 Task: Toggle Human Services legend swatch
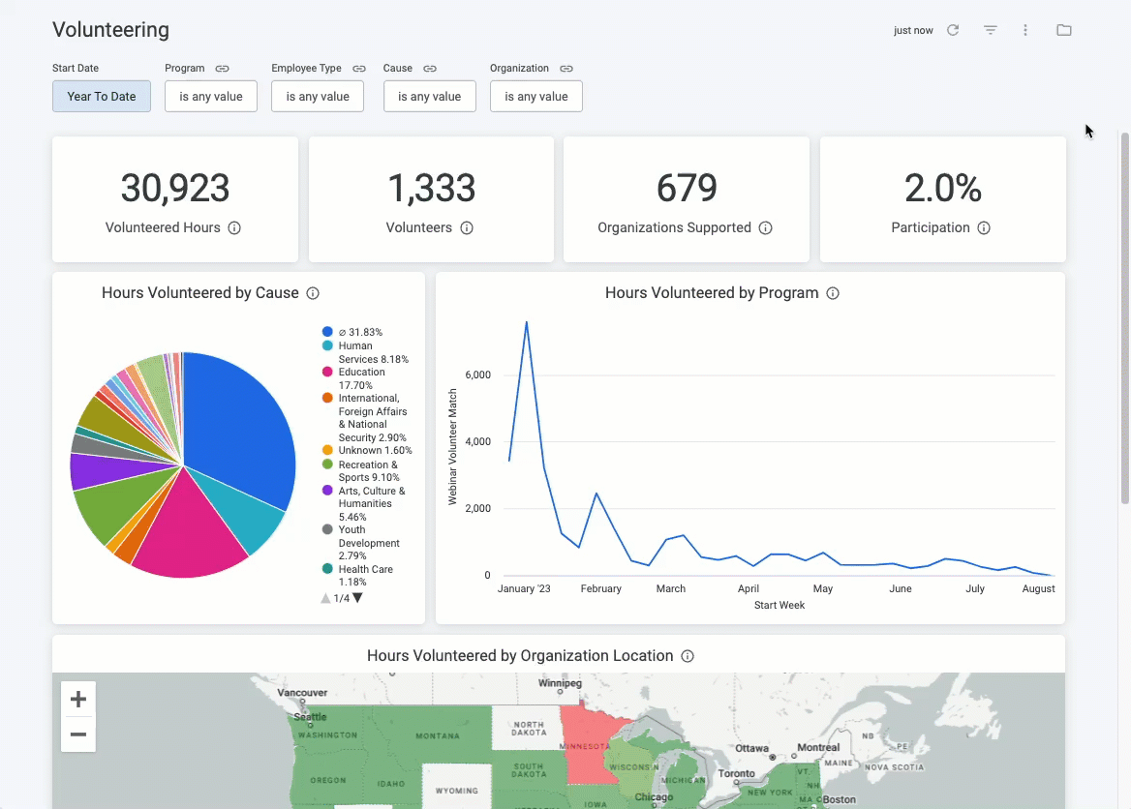click(x=327, y=345)
